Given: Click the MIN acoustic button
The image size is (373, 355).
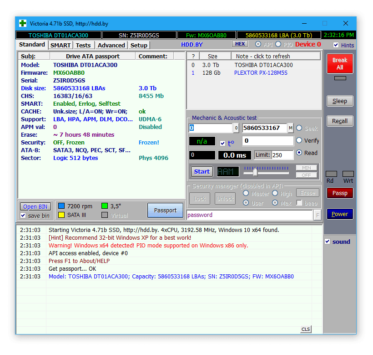Looking at the screenshot, I should click(x=307, y=168).
